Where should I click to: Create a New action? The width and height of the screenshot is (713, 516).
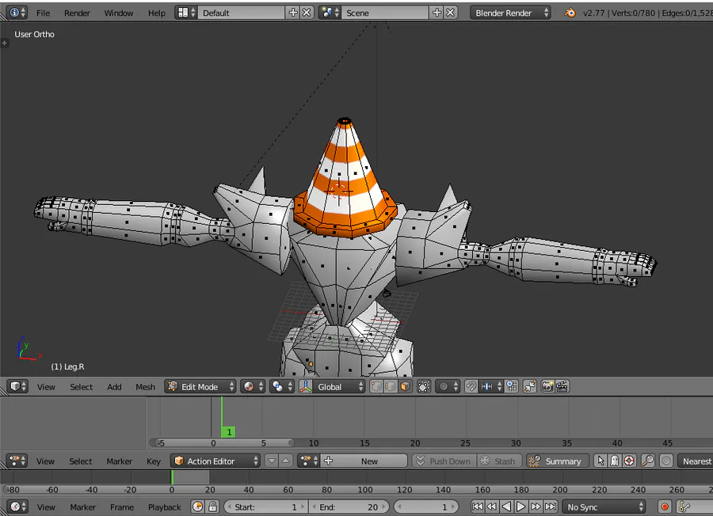tap(364, 461)
